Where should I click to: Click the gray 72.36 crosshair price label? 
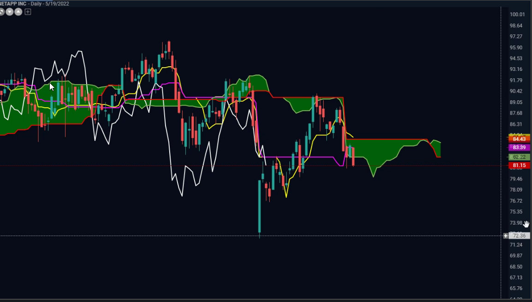519,236
